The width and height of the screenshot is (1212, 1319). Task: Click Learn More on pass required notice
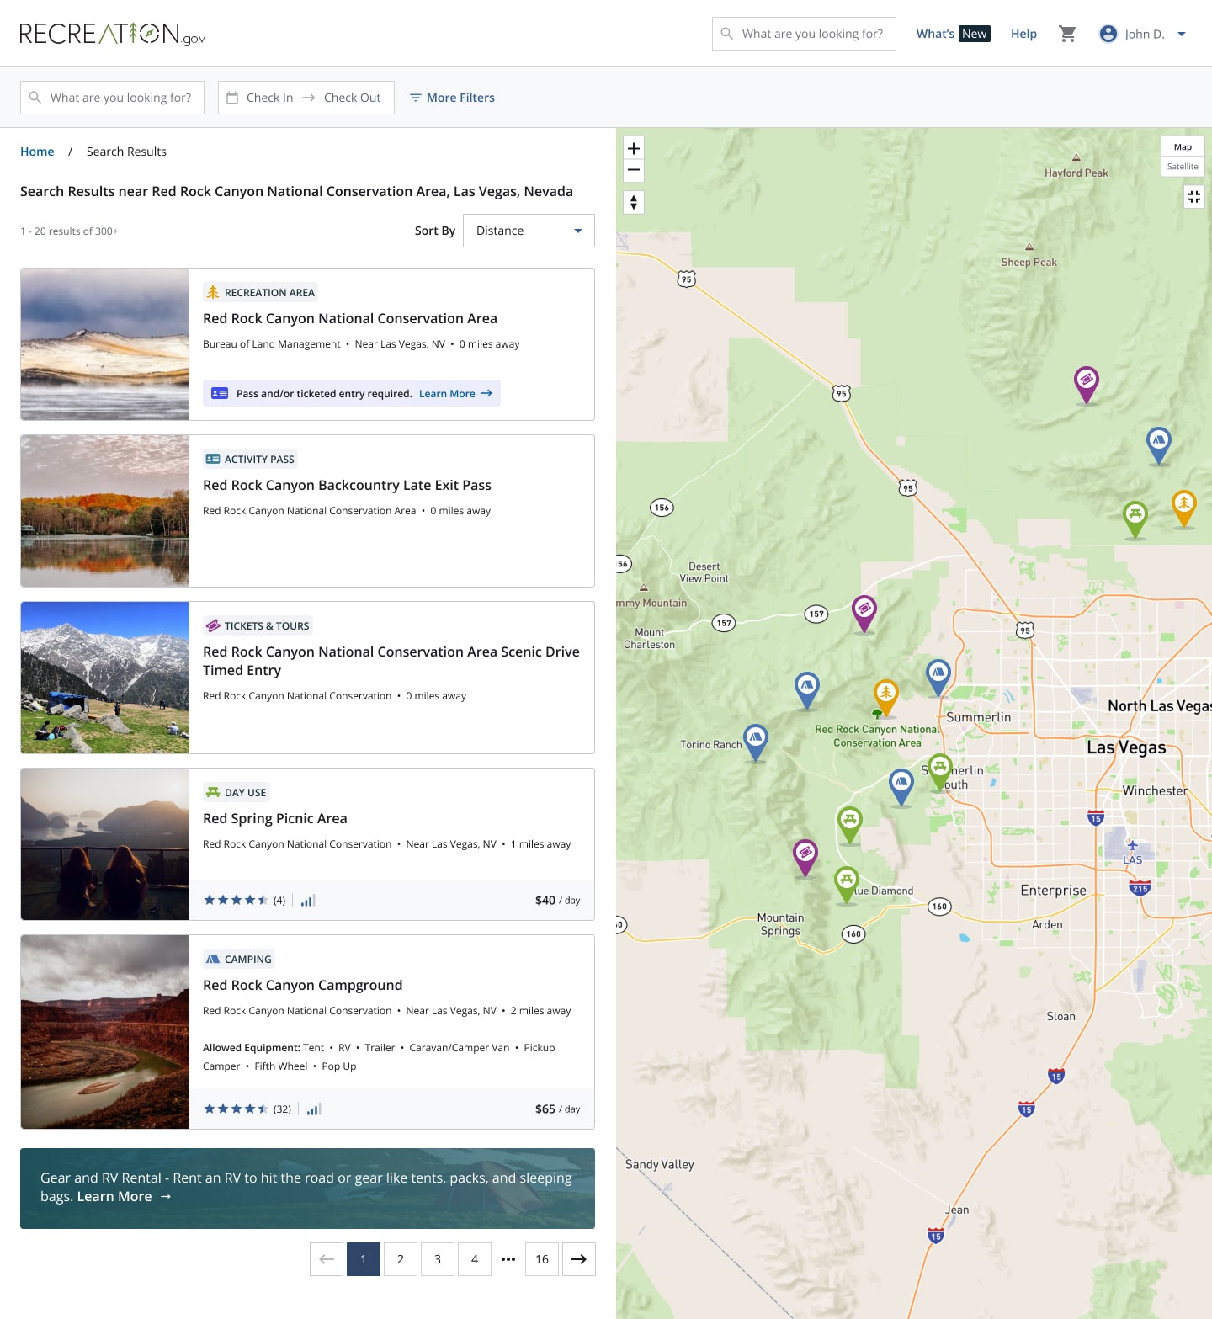pos(454,393)
